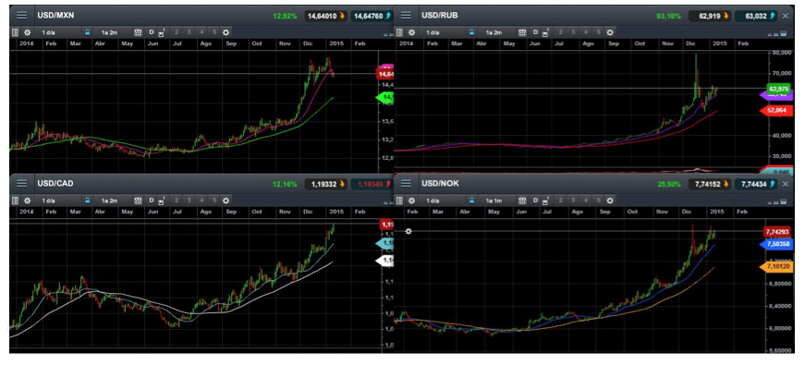The width and height of the screenshot is (805, 365).
Task: Open the calendar date picker in USD/NOK chart
Action: coord(522,201)
